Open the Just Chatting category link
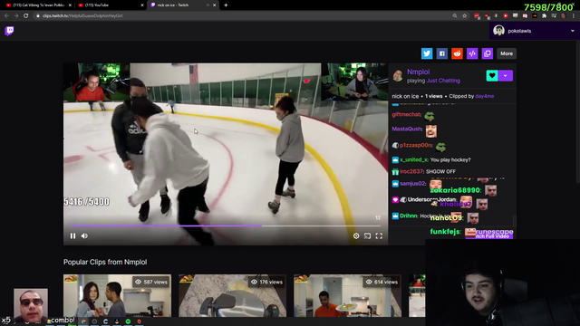The height and width of the screenshot is (326, 580). (x=443, y=81)
